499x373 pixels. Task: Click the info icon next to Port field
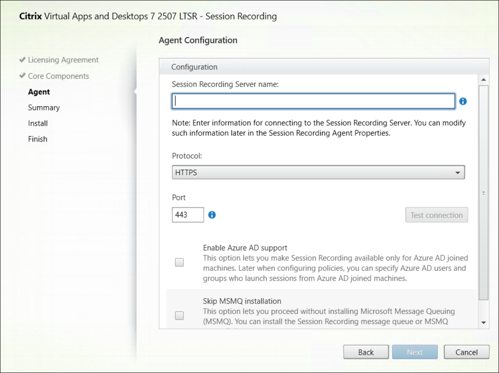tap(212, 215)
